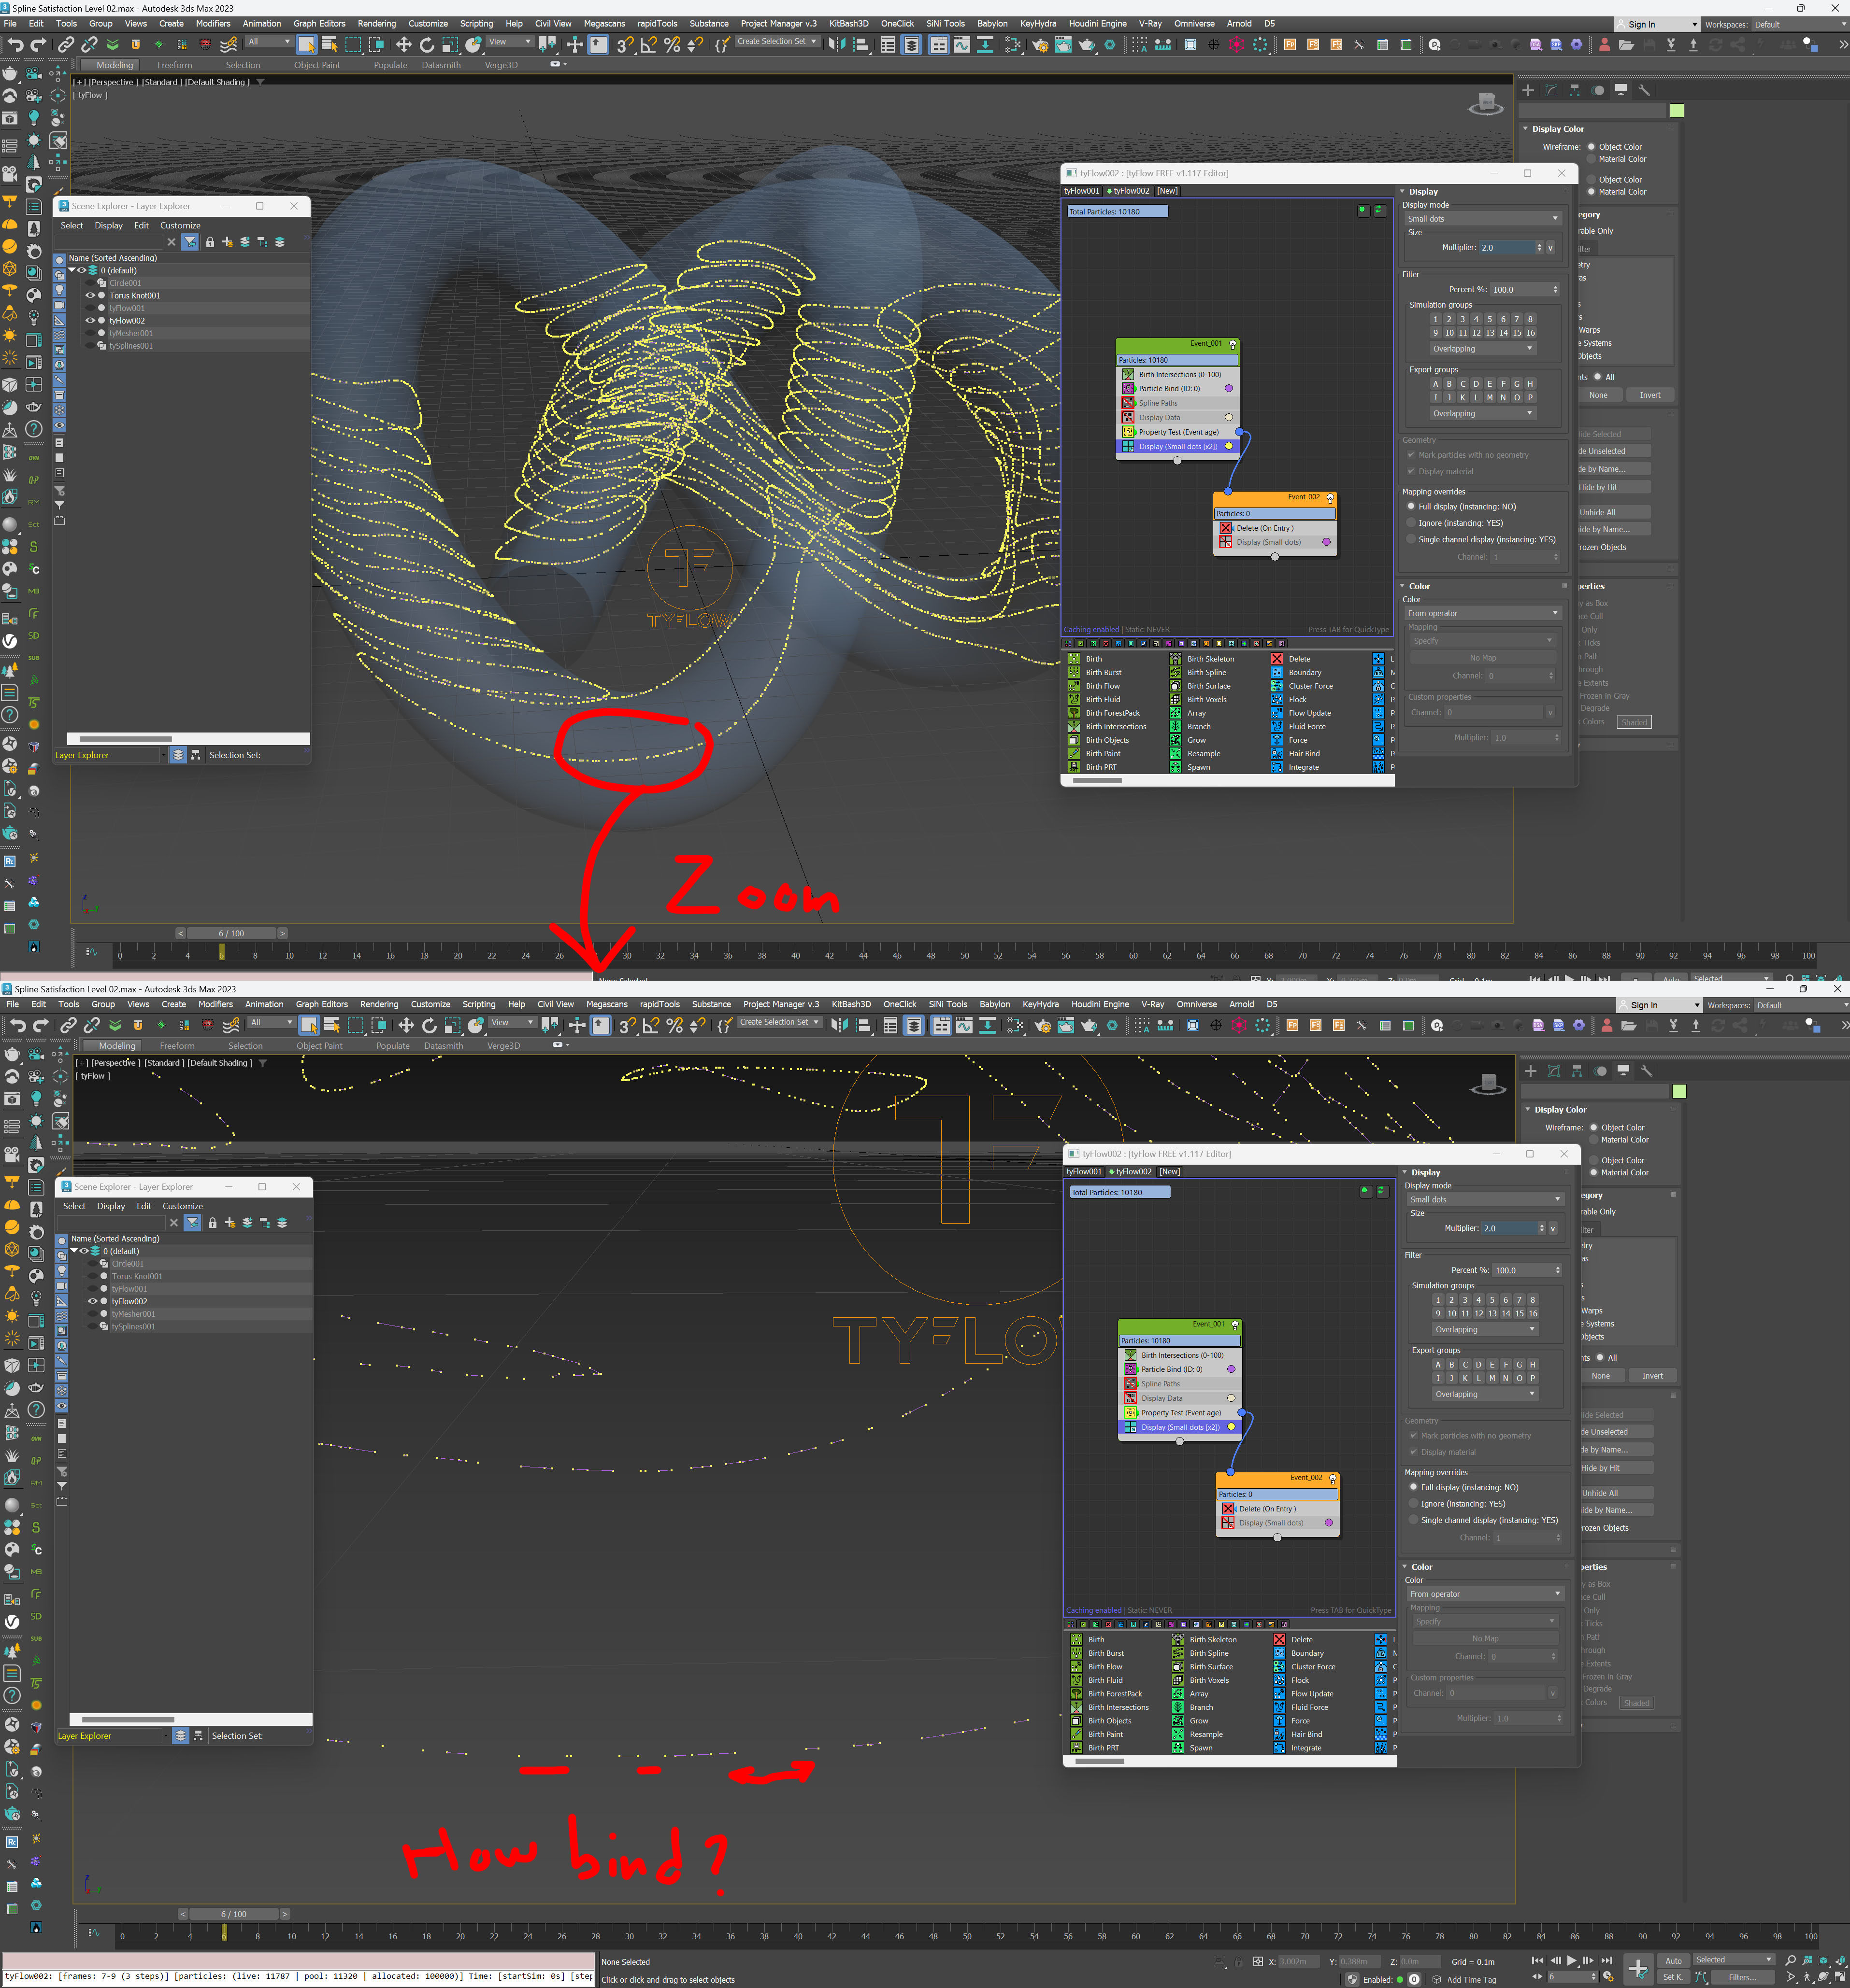Go to end frame, bottom screenshot
This screenshot has height=1988, width=1850.
coord(1606,1960)
